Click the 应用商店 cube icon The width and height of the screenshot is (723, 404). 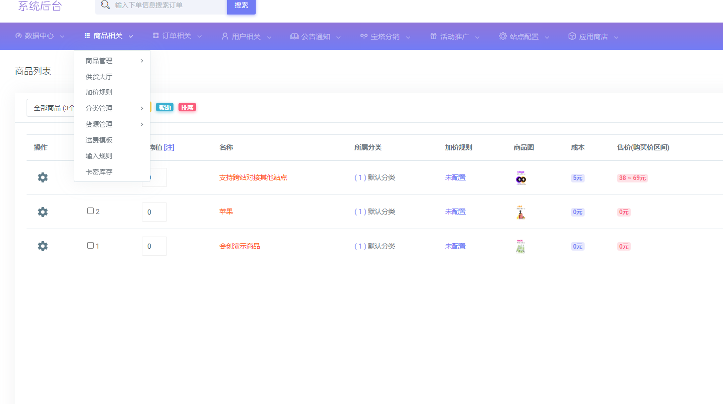pyautogui.click(x=572, y=36)
